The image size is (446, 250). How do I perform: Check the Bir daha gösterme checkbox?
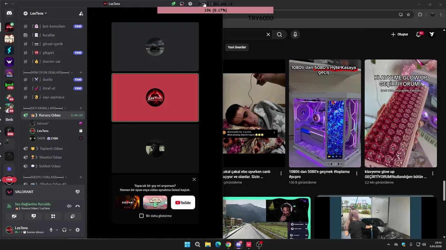[x=141, y=216]
